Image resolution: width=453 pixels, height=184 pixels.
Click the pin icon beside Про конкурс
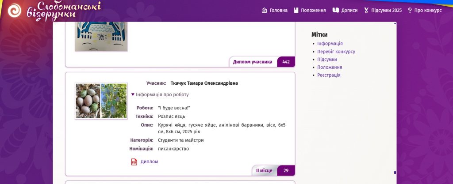click(410, 11)
